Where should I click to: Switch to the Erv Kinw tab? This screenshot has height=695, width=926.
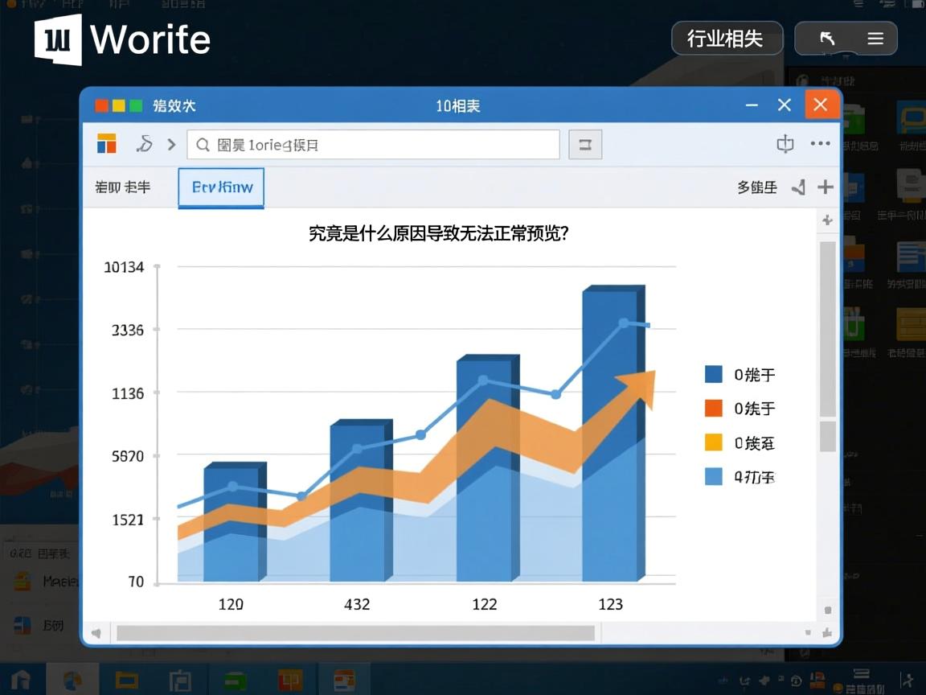220,187
